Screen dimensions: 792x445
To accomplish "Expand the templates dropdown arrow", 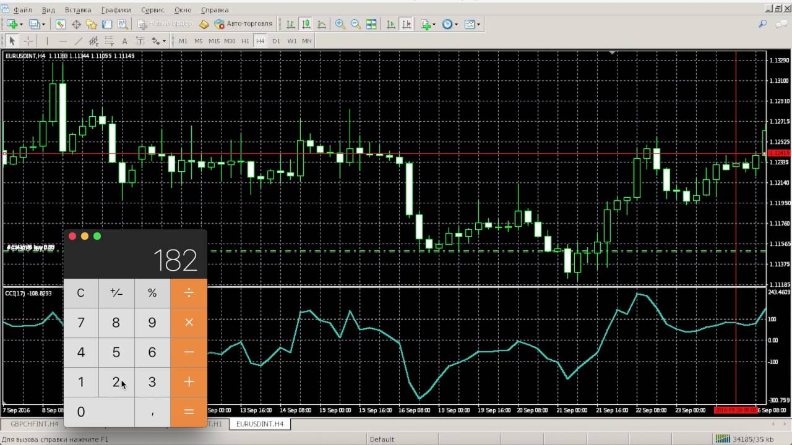I will 479,24.
